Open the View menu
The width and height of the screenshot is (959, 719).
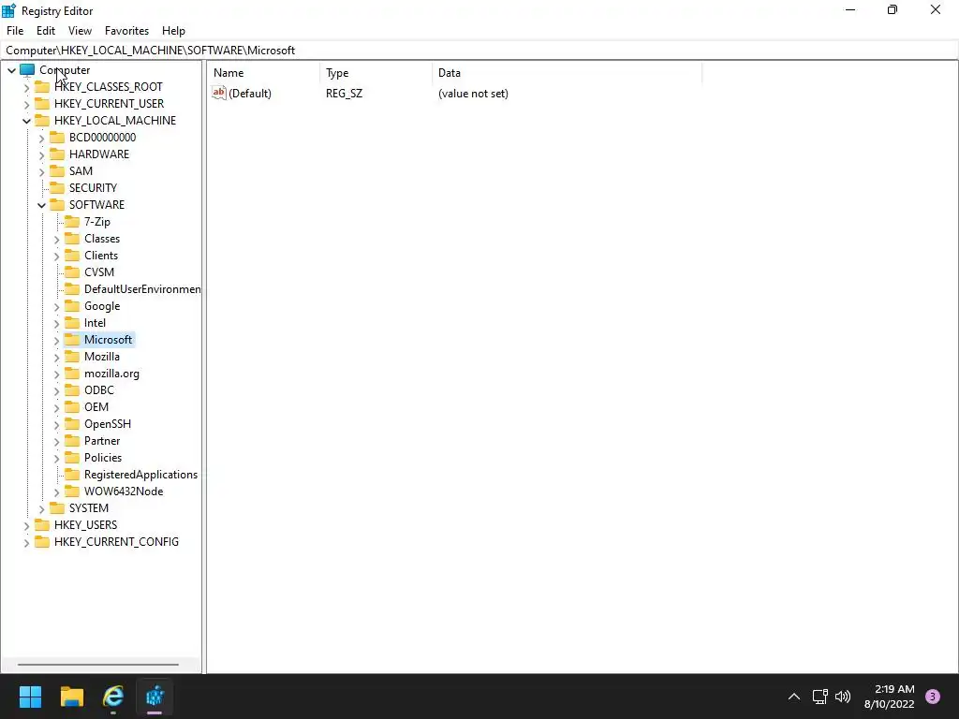[80, 31]
